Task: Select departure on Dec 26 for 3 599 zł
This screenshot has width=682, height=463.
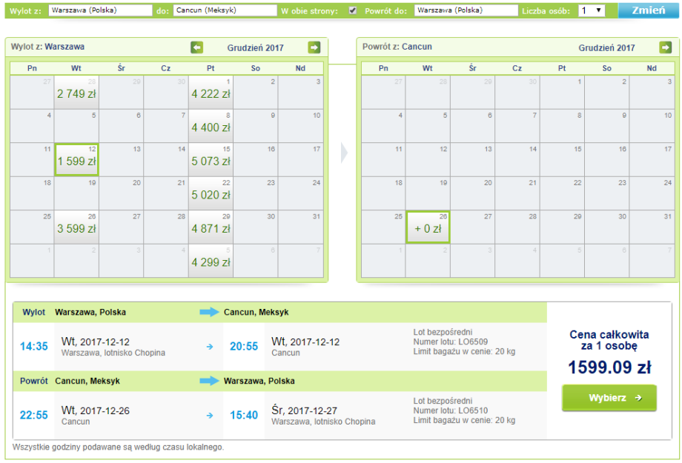Action: 77,227
